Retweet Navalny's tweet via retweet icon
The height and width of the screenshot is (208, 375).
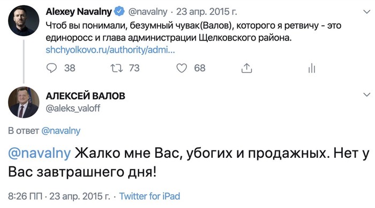117,68
